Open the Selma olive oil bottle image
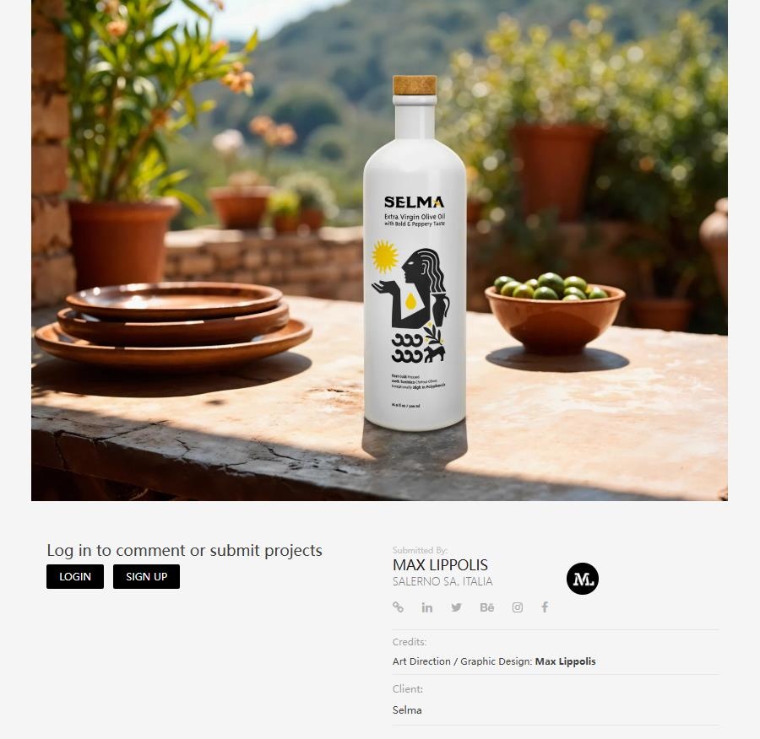The height and width of the screenshot is (739, 760). [x=415, y=253]
